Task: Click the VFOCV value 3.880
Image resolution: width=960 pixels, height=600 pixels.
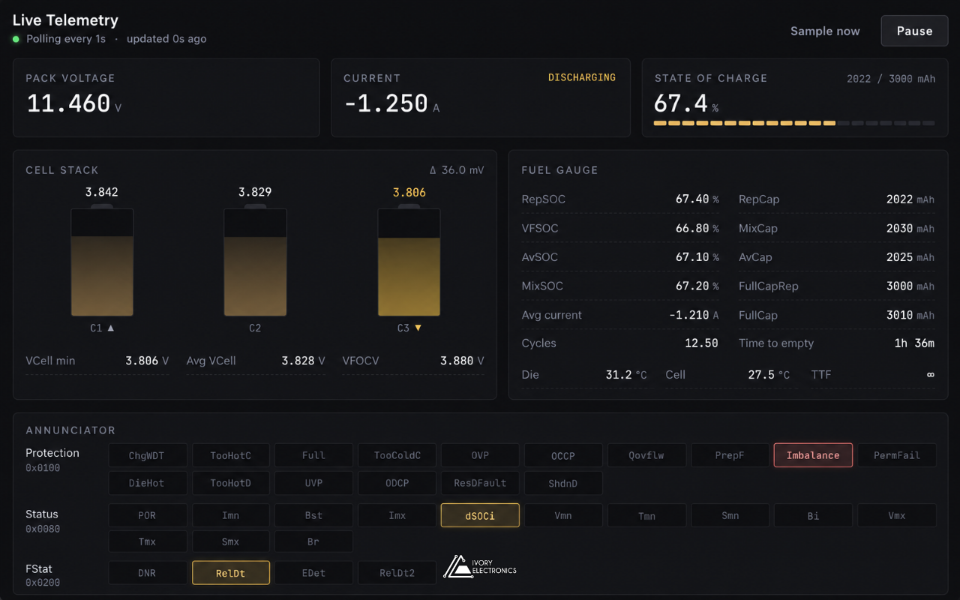Action: [457, 361]
